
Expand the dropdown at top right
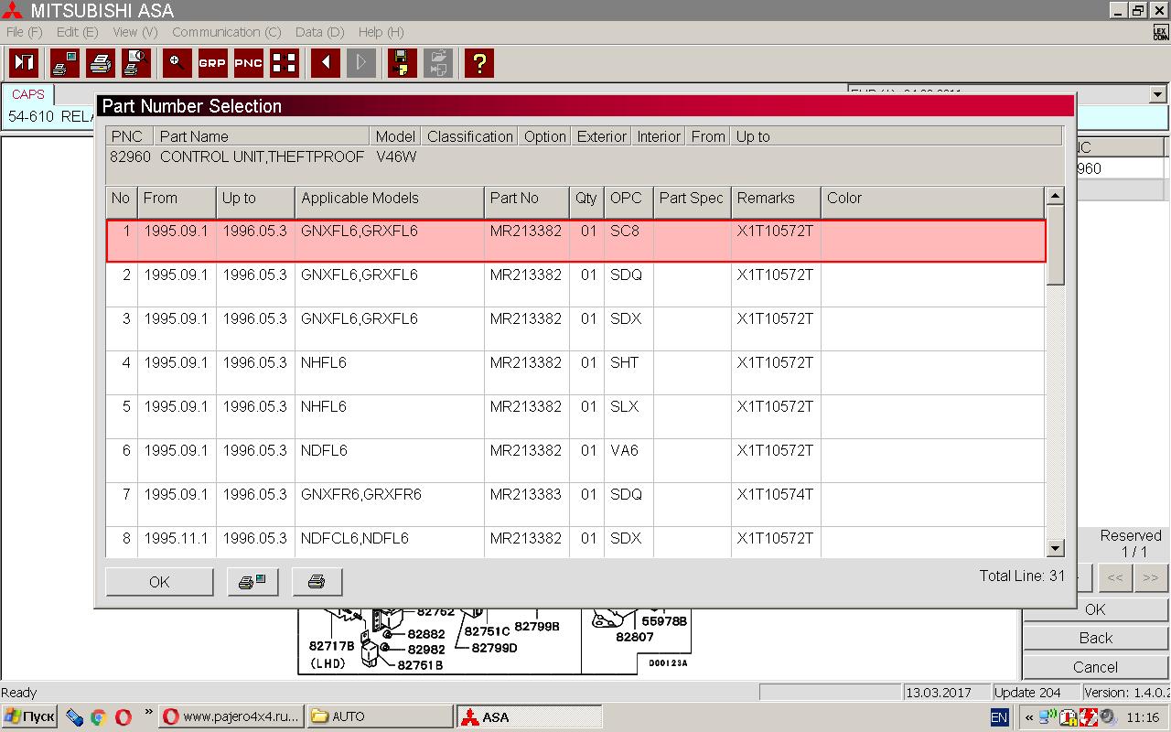pyautogui.click(x=1157, y=94)
